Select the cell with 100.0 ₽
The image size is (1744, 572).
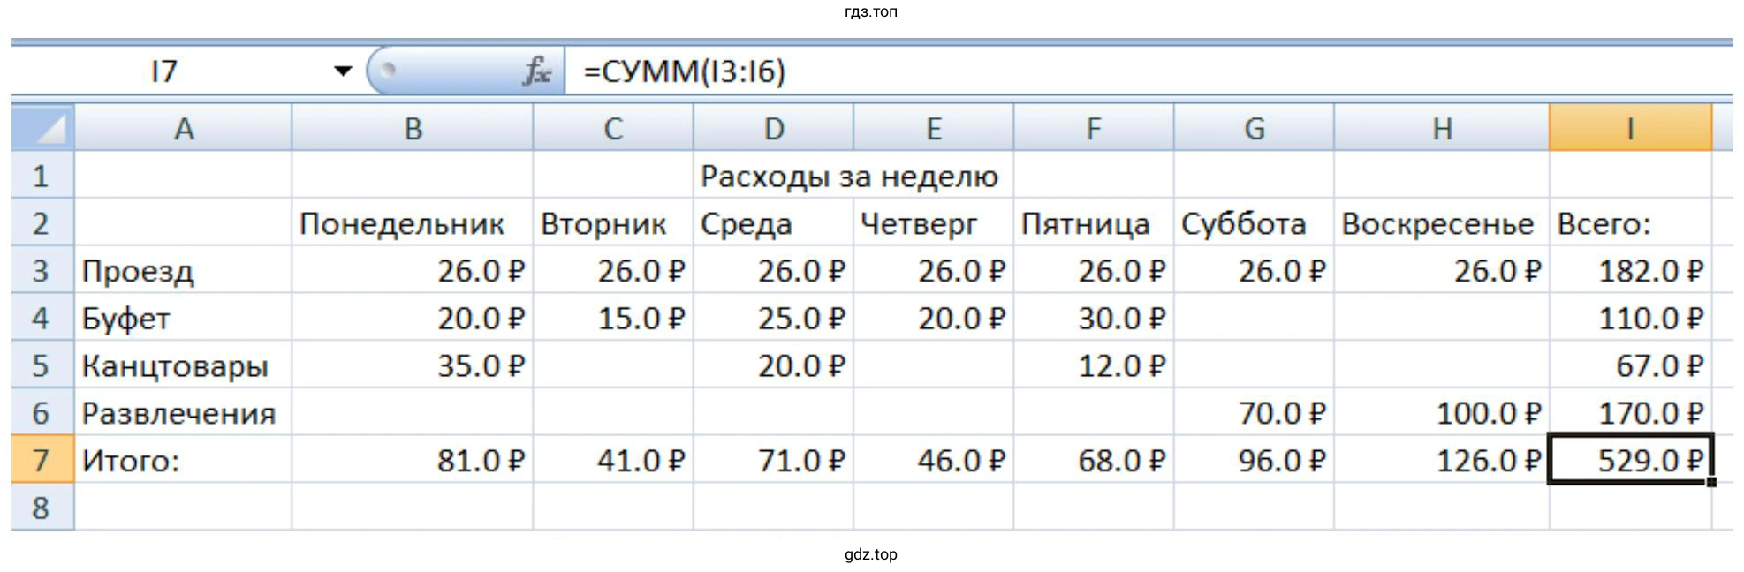[x=1440, y=412]
